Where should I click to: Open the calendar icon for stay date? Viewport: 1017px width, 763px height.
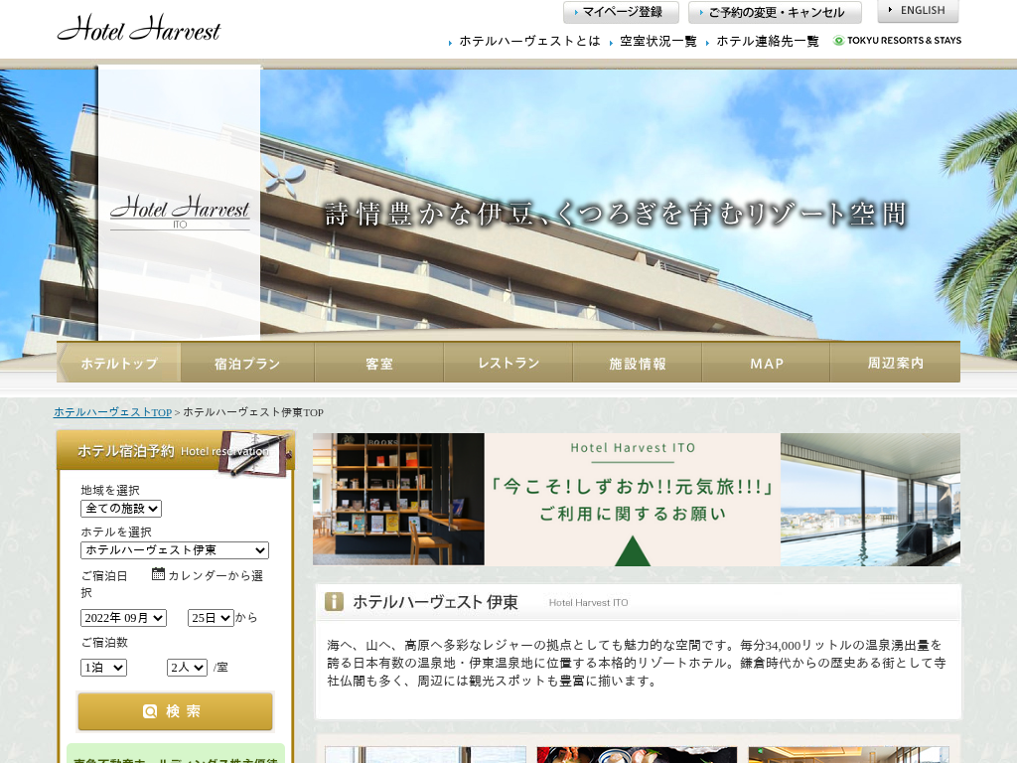(x=158, y=573)
